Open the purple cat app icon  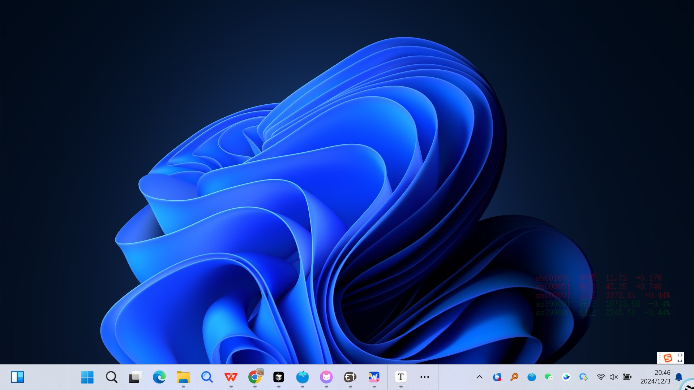click(x=326, y=377)
